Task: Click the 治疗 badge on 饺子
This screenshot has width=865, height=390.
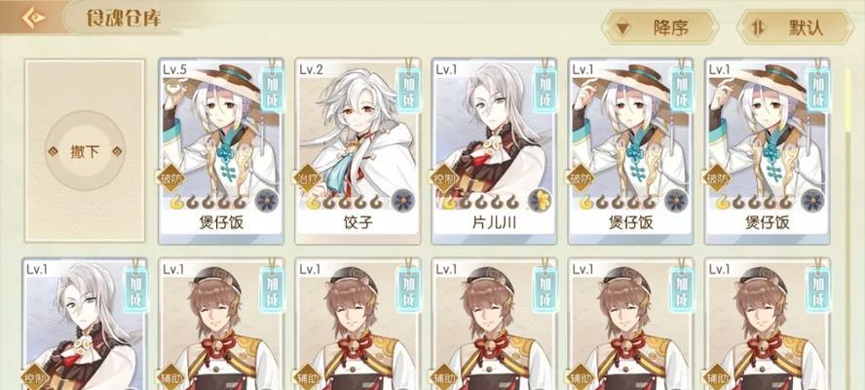Action: click(x=307, y=178)
